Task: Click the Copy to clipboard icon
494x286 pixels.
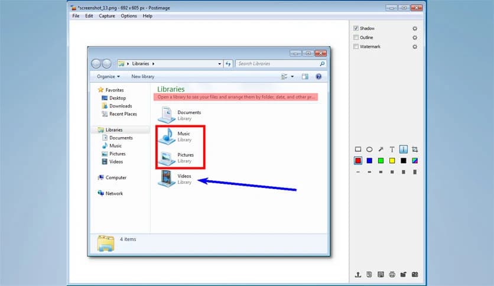Action: click(369, 274)
